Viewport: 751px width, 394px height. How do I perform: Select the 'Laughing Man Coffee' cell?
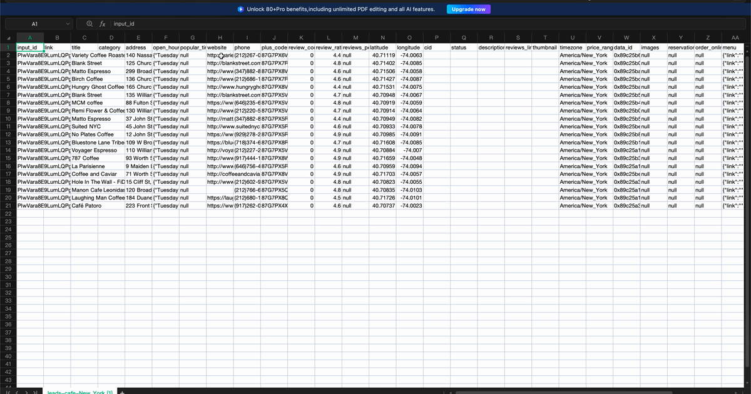click(98, 198)
